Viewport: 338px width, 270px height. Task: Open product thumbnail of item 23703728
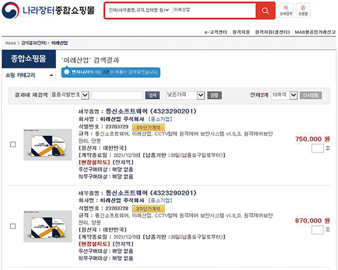coord(48,226)
